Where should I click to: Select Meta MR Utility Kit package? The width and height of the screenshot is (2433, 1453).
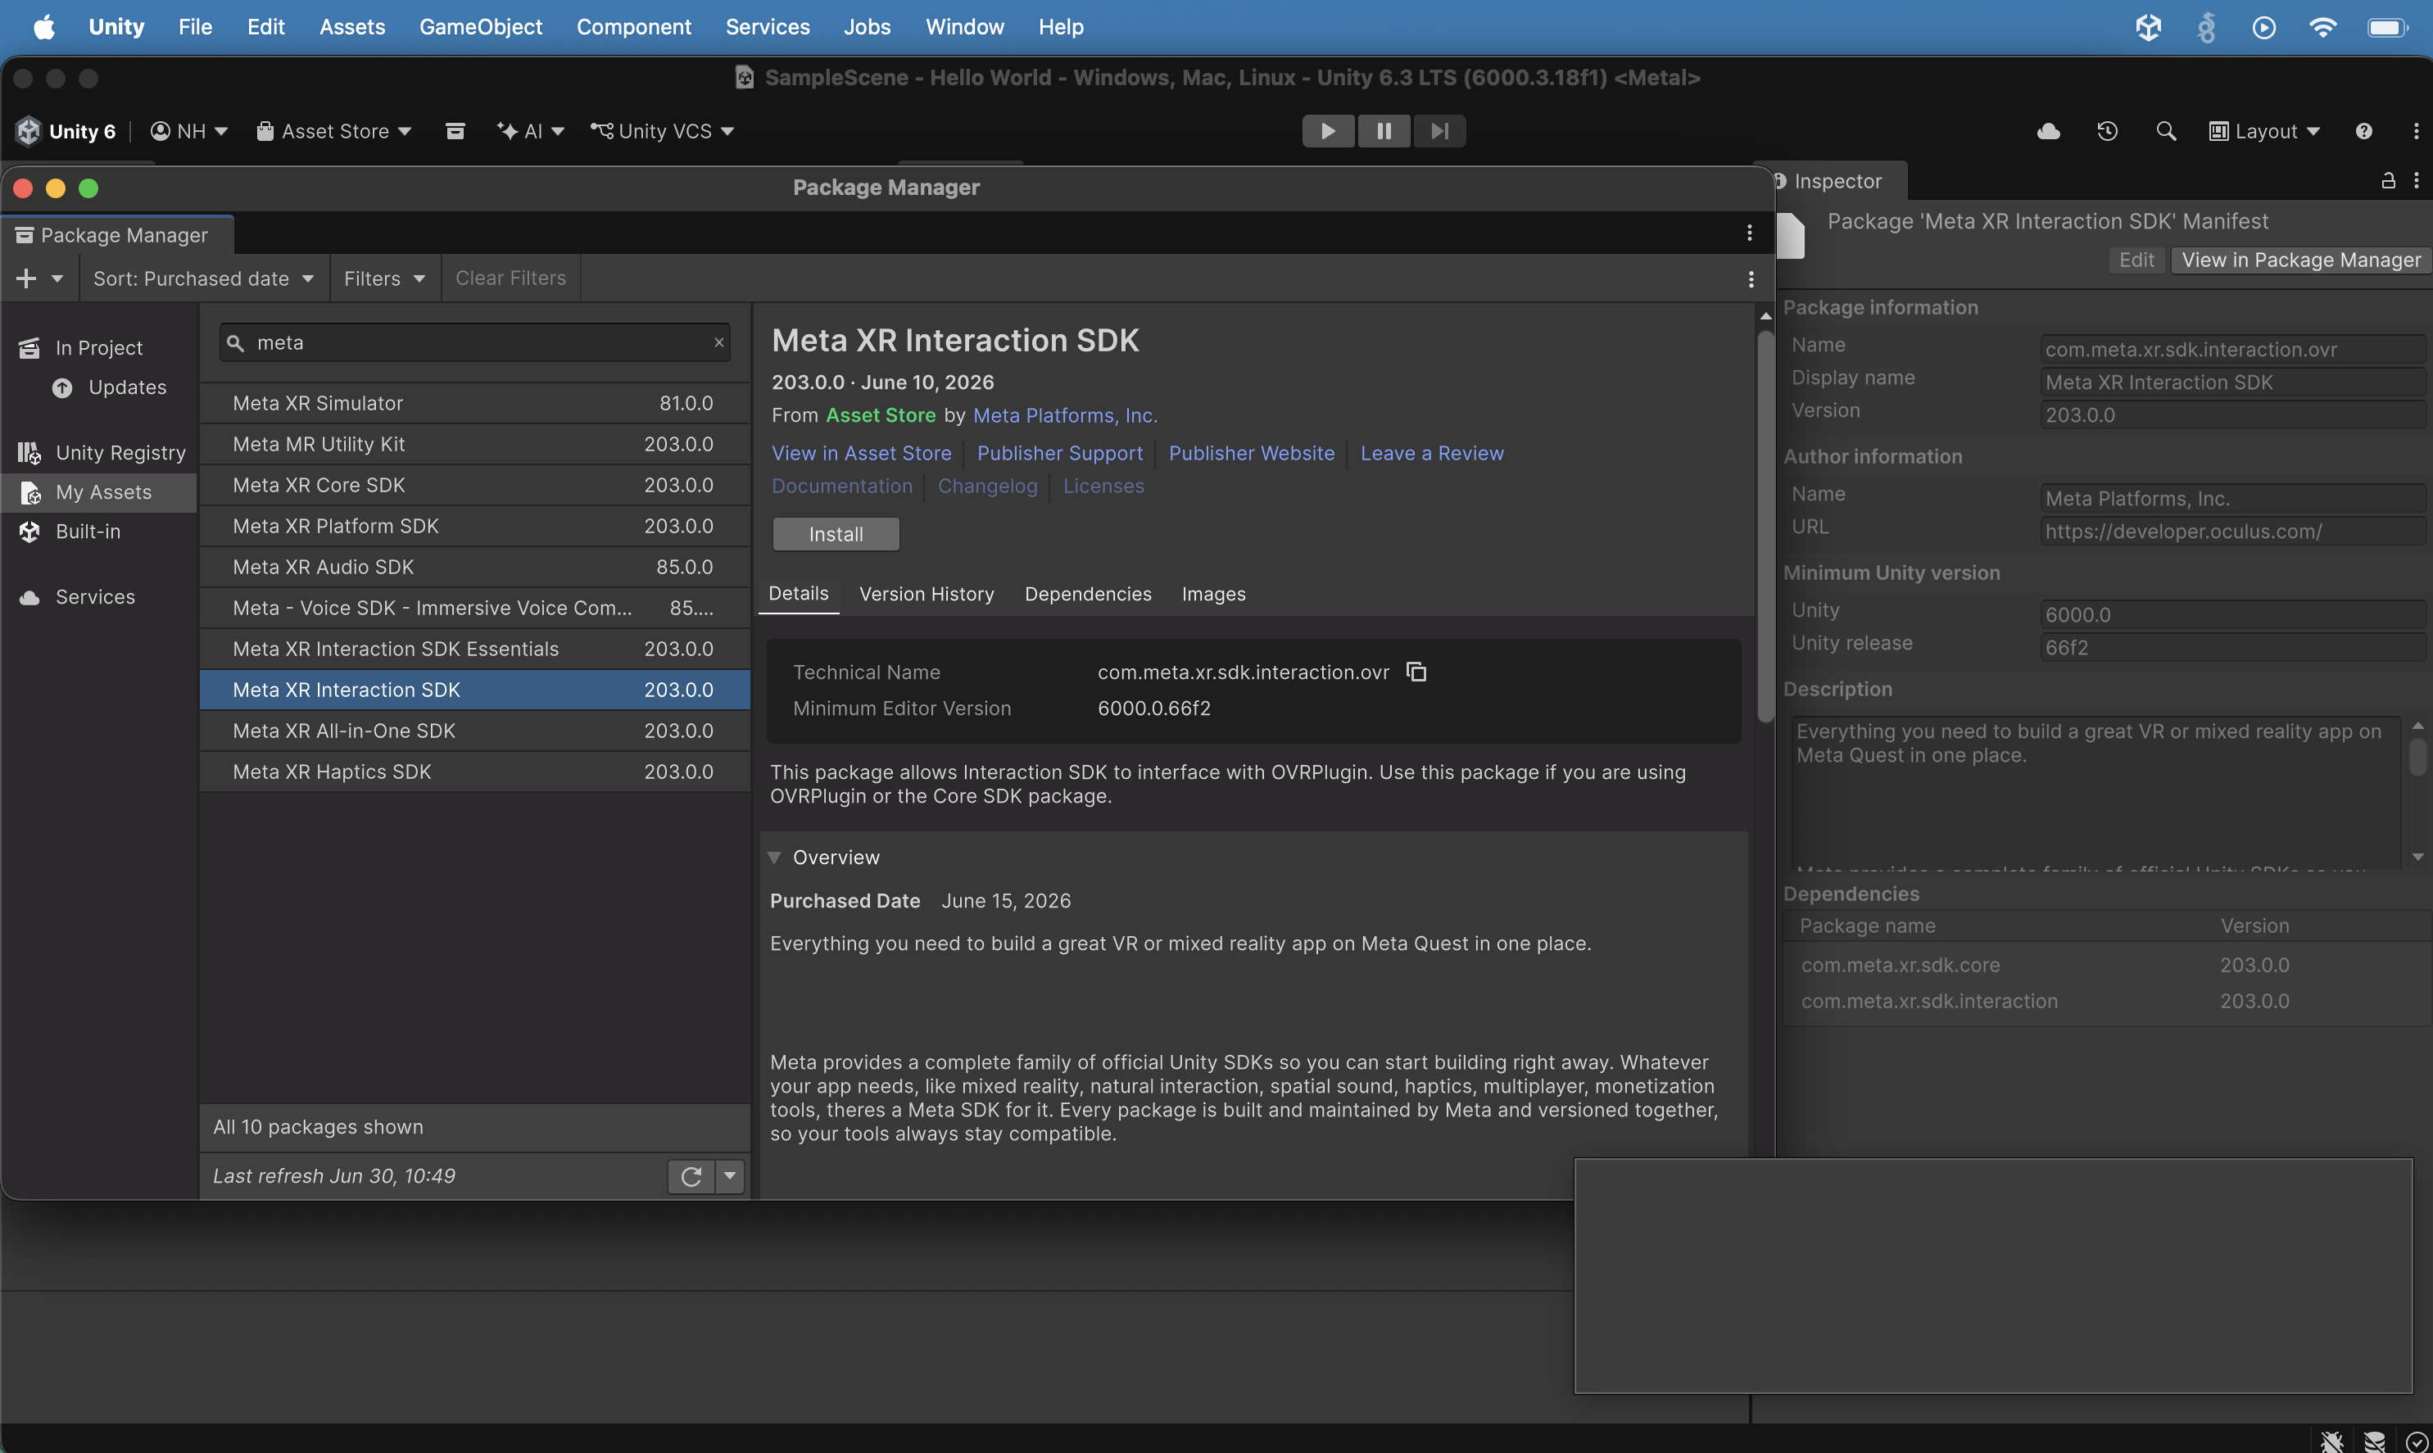[x=475, y=444]
